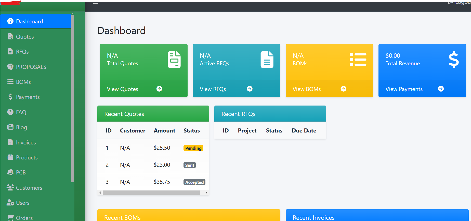Navigate to BOMs in the sidebar
The height and width of the screenshot is (221, 471).
tap(36, 82)
